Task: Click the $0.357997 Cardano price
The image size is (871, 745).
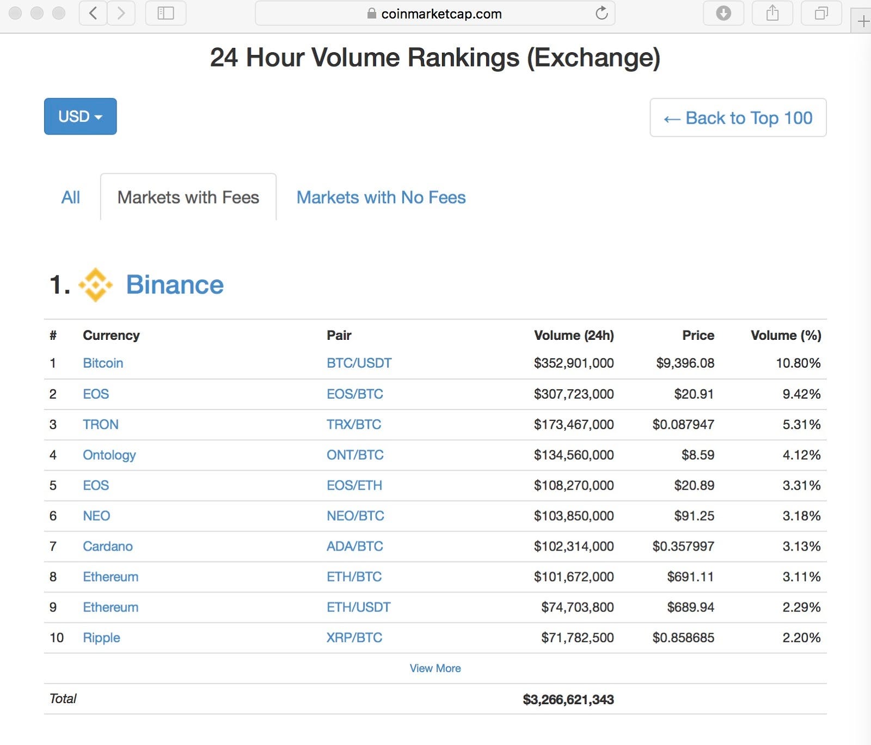Action: 683,546
